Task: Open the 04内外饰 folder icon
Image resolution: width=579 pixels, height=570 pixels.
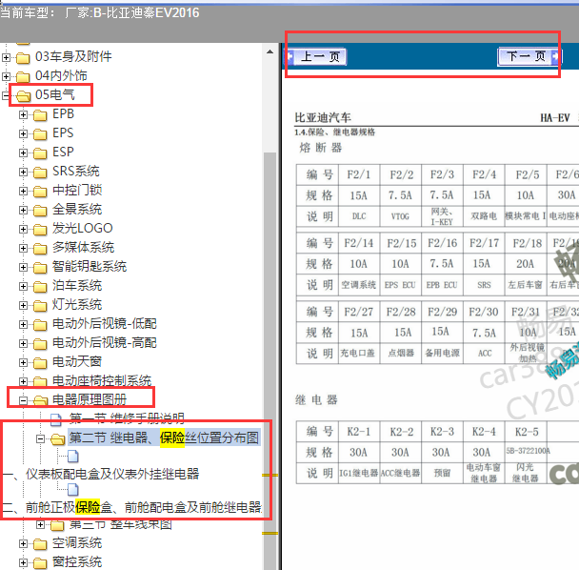Action: click(23, 77)
